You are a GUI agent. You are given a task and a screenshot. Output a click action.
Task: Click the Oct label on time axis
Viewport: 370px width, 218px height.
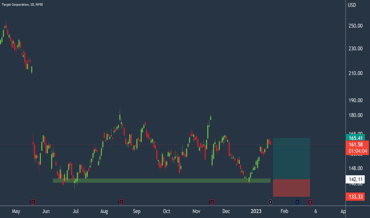pos(166,211)
